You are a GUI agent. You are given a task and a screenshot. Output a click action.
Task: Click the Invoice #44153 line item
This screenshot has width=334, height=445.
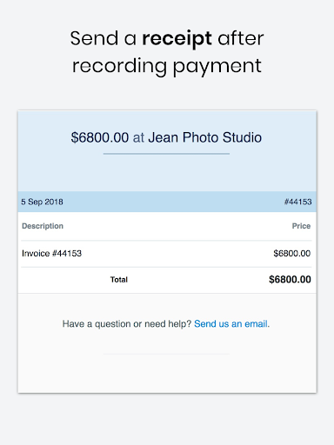pos(52,253)
